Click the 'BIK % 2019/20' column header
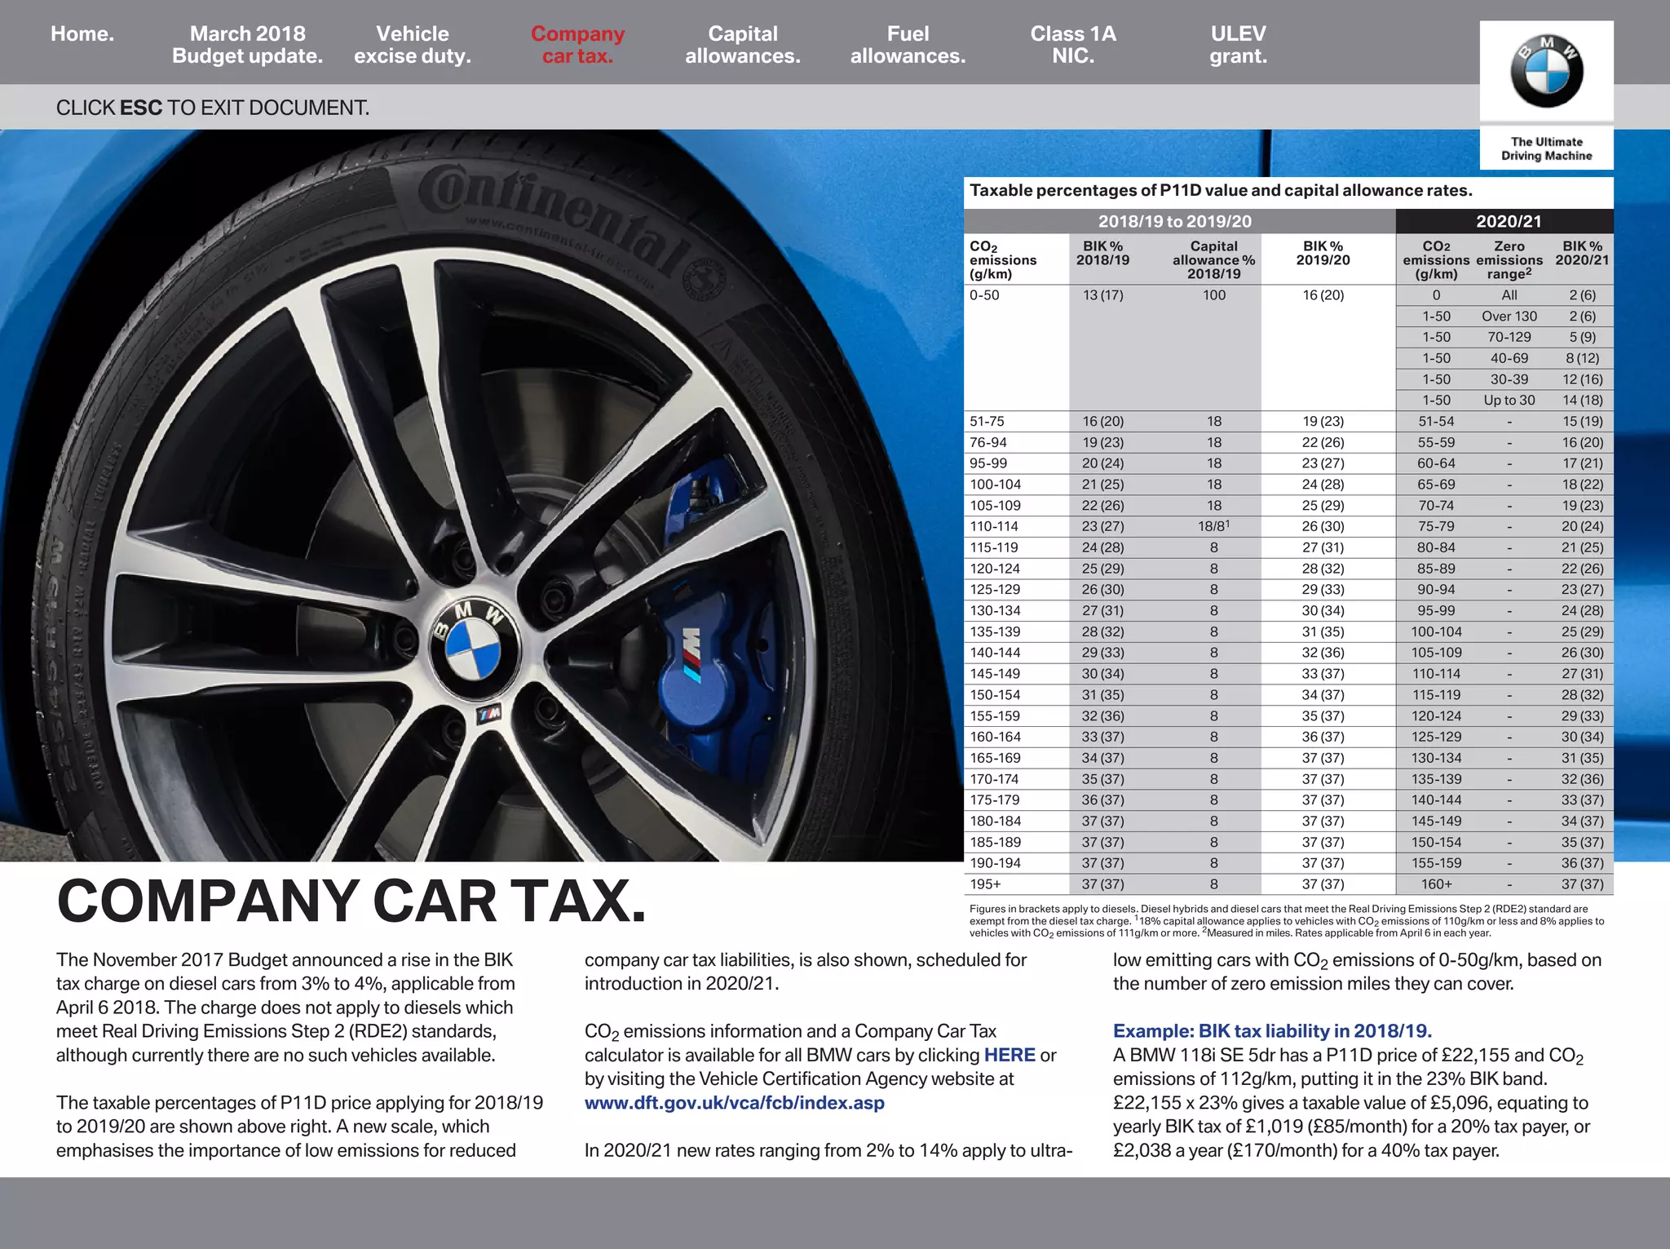1670x1249 pixels. click(x=1323, y=253)
